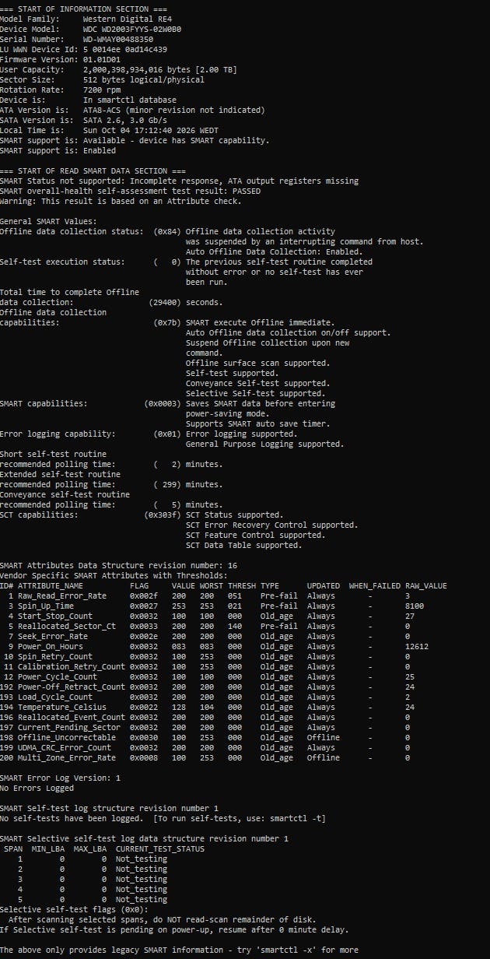Click 'No Errors Logged' line
This screenshot has height=959, width=490.
pyautogui.click(x=37, y=788)
